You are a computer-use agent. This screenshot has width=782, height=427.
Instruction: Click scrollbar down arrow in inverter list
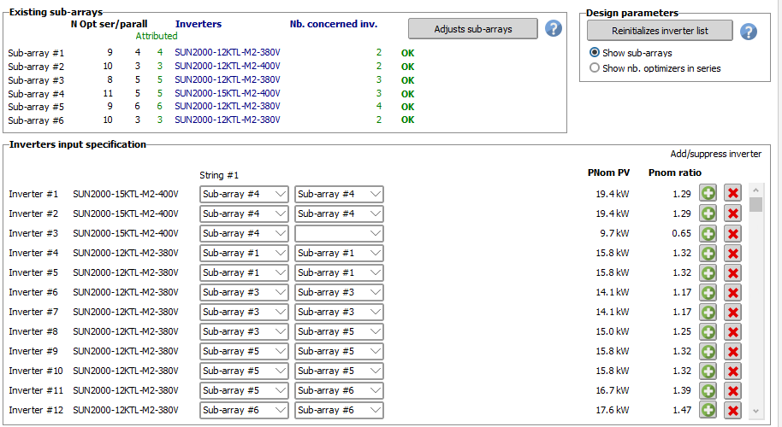[x=755, y=411]
